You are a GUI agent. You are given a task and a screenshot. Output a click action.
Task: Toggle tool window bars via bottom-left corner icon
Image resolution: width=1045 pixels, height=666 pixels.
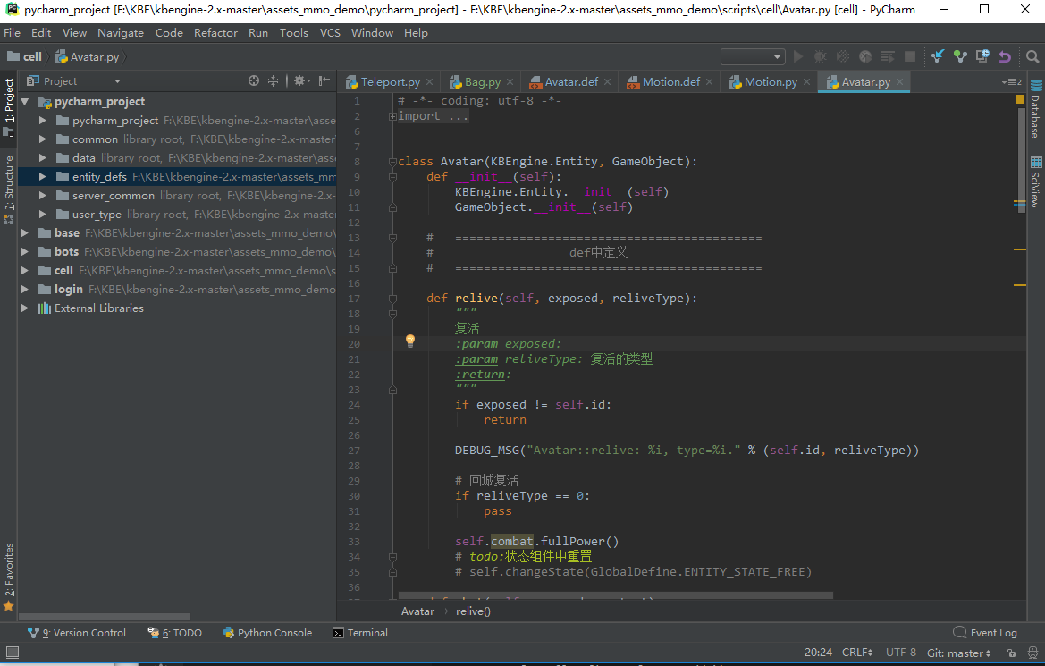[12, 653]
